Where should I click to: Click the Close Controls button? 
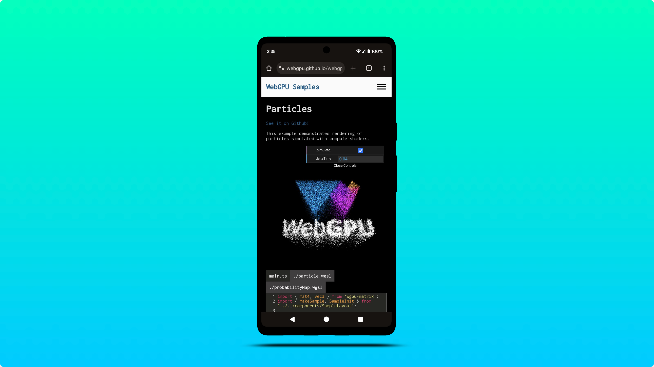point(344,165)
